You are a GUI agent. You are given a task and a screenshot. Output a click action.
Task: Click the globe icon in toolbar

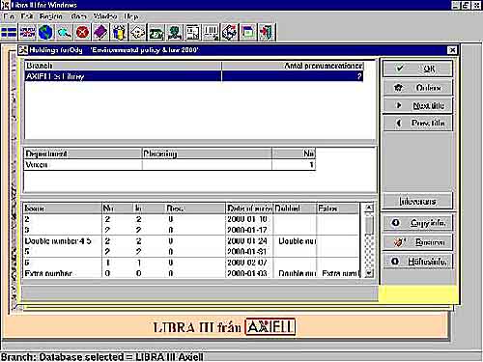click(45, 33)
